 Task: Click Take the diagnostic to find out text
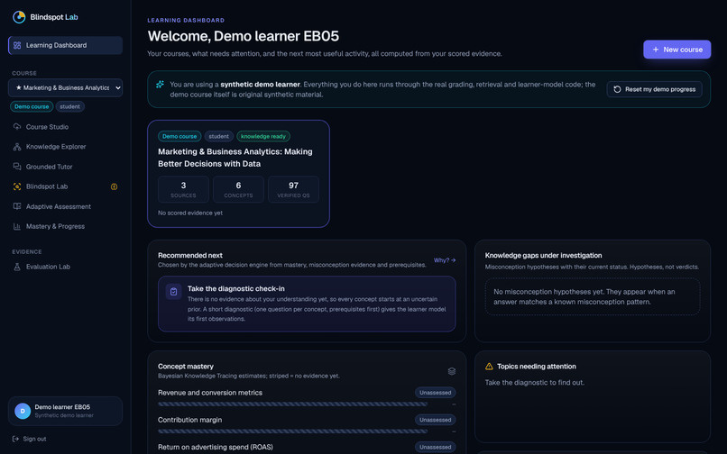point(535,383)
